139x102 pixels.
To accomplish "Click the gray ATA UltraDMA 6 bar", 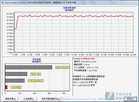I will coord(15,81).
